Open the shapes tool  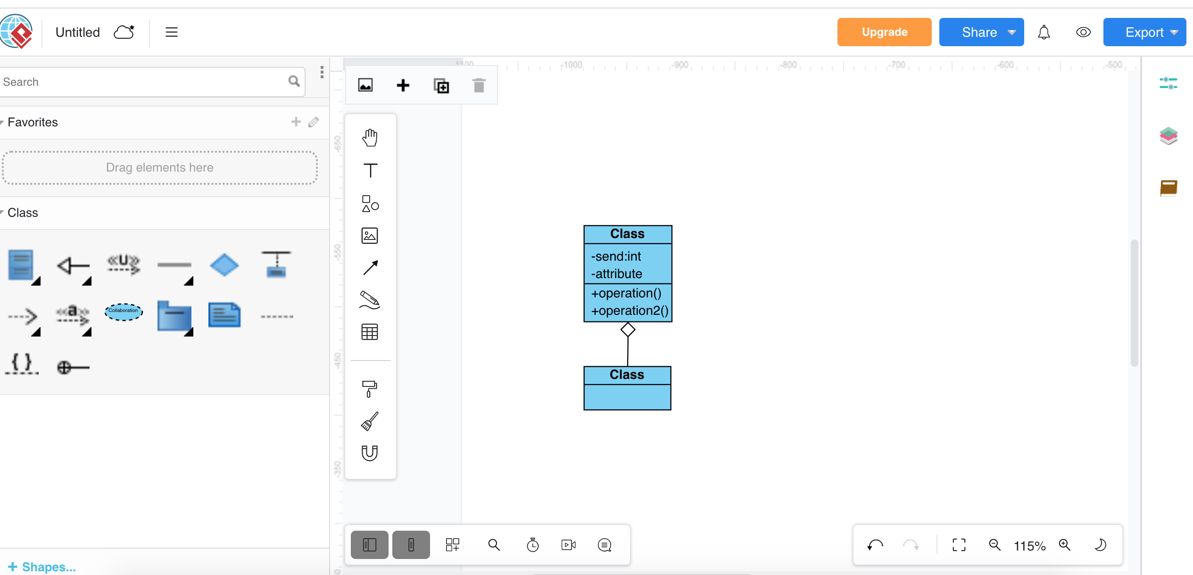(x=370, y=204)
